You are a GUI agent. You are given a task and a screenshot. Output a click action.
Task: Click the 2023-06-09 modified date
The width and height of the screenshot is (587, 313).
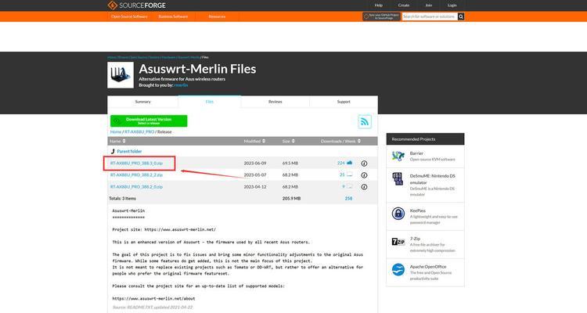click(x=255, y=164)
